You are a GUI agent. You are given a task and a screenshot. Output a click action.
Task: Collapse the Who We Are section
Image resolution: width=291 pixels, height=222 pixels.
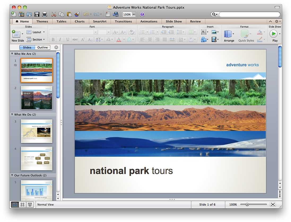(x=12, y=54)
